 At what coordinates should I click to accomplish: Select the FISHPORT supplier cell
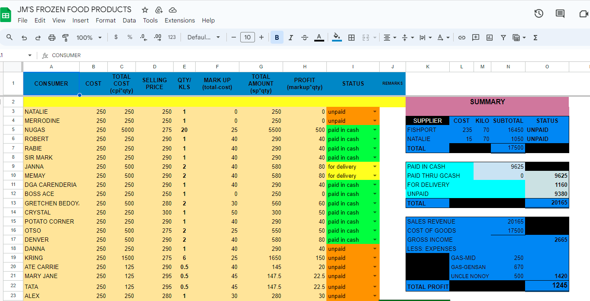(x=427, y=130)
